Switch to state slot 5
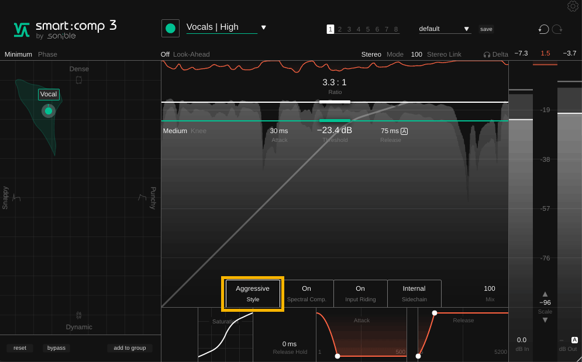The width and height of the screenshot is (582, 362). click(x=368, y=29)
